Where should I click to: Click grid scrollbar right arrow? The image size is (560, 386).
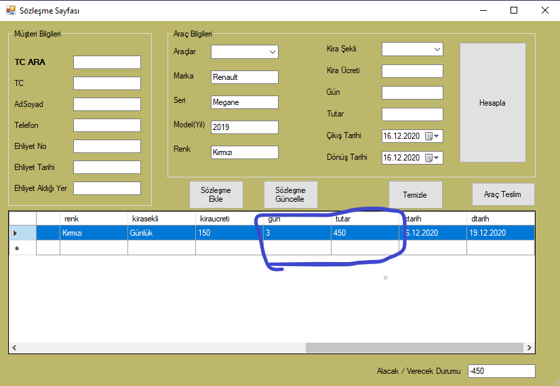(x=529, y=348)
